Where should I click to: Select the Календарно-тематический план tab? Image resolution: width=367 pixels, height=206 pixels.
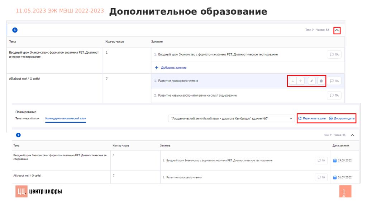(x=66, y=118)
